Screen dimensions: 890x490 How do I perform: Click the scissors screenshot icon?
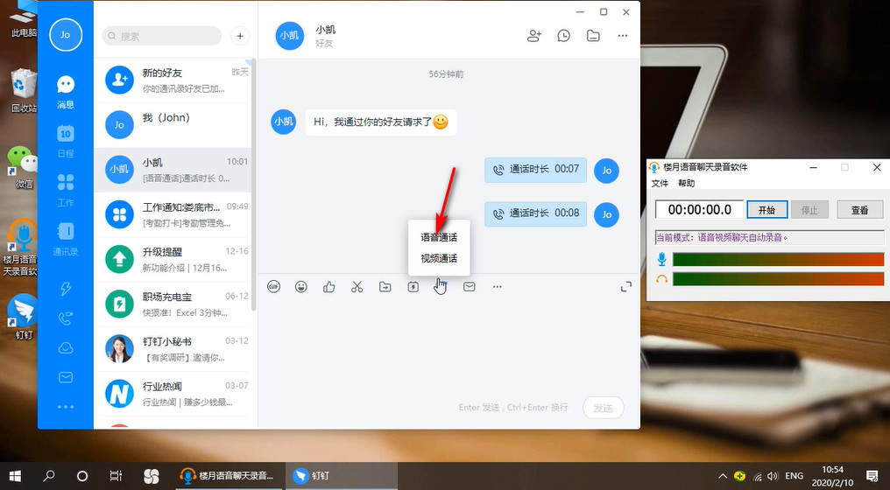pyautogui.click(x=357, y=287)
